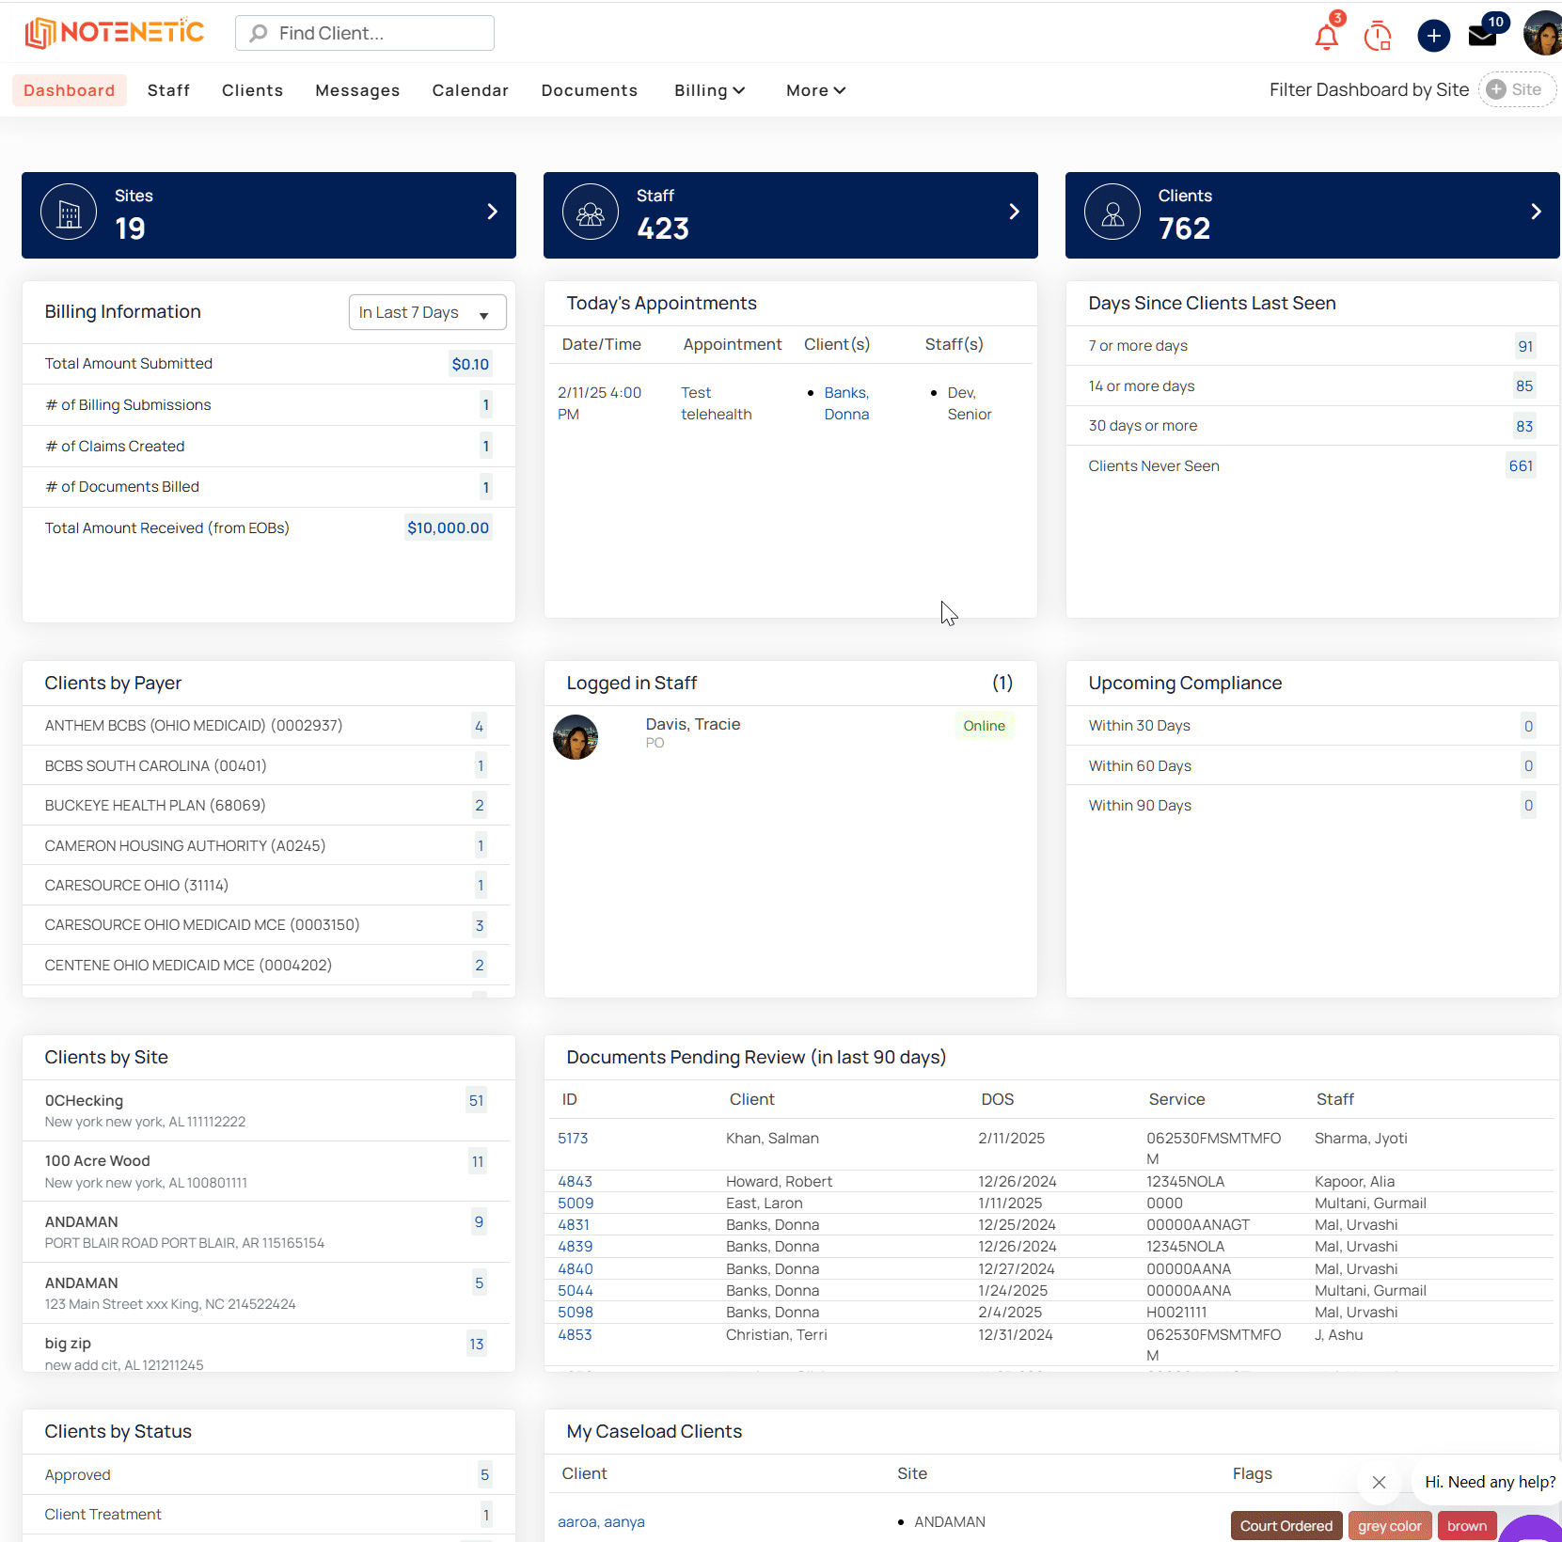The width and height of the screenshot is (1562, 1542).
Task: Click the plus add-new icon
Action: [1433, 36]
